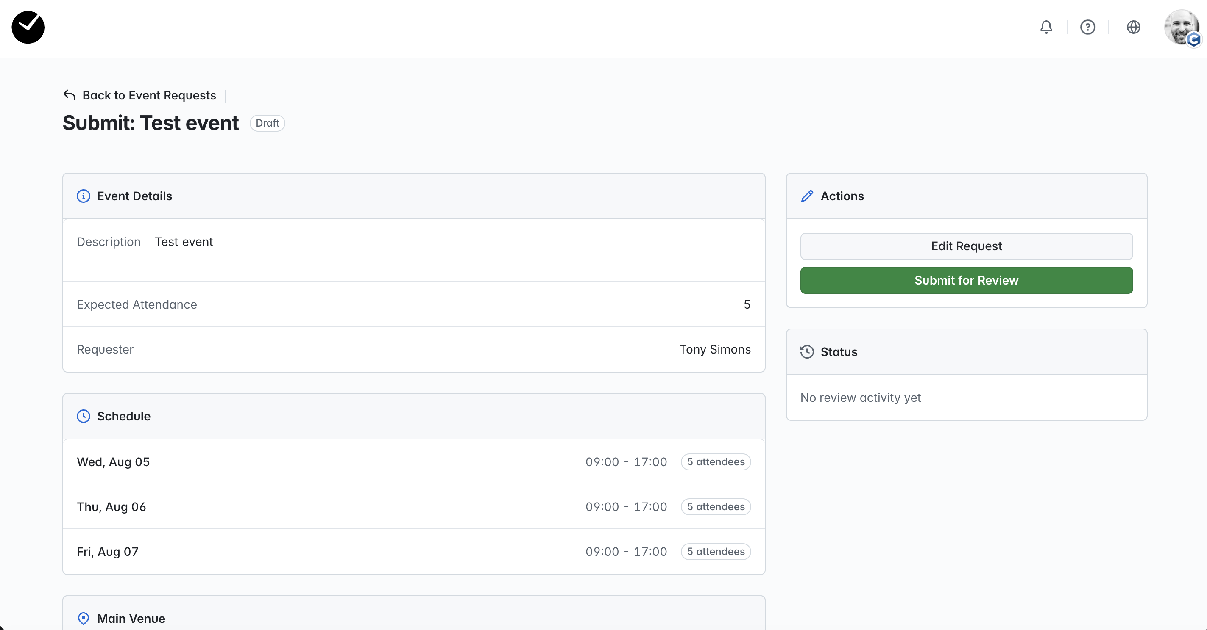This screenshot has width=1207, height=630.
Task: Click the Status history clock icon
Action: 807,352
